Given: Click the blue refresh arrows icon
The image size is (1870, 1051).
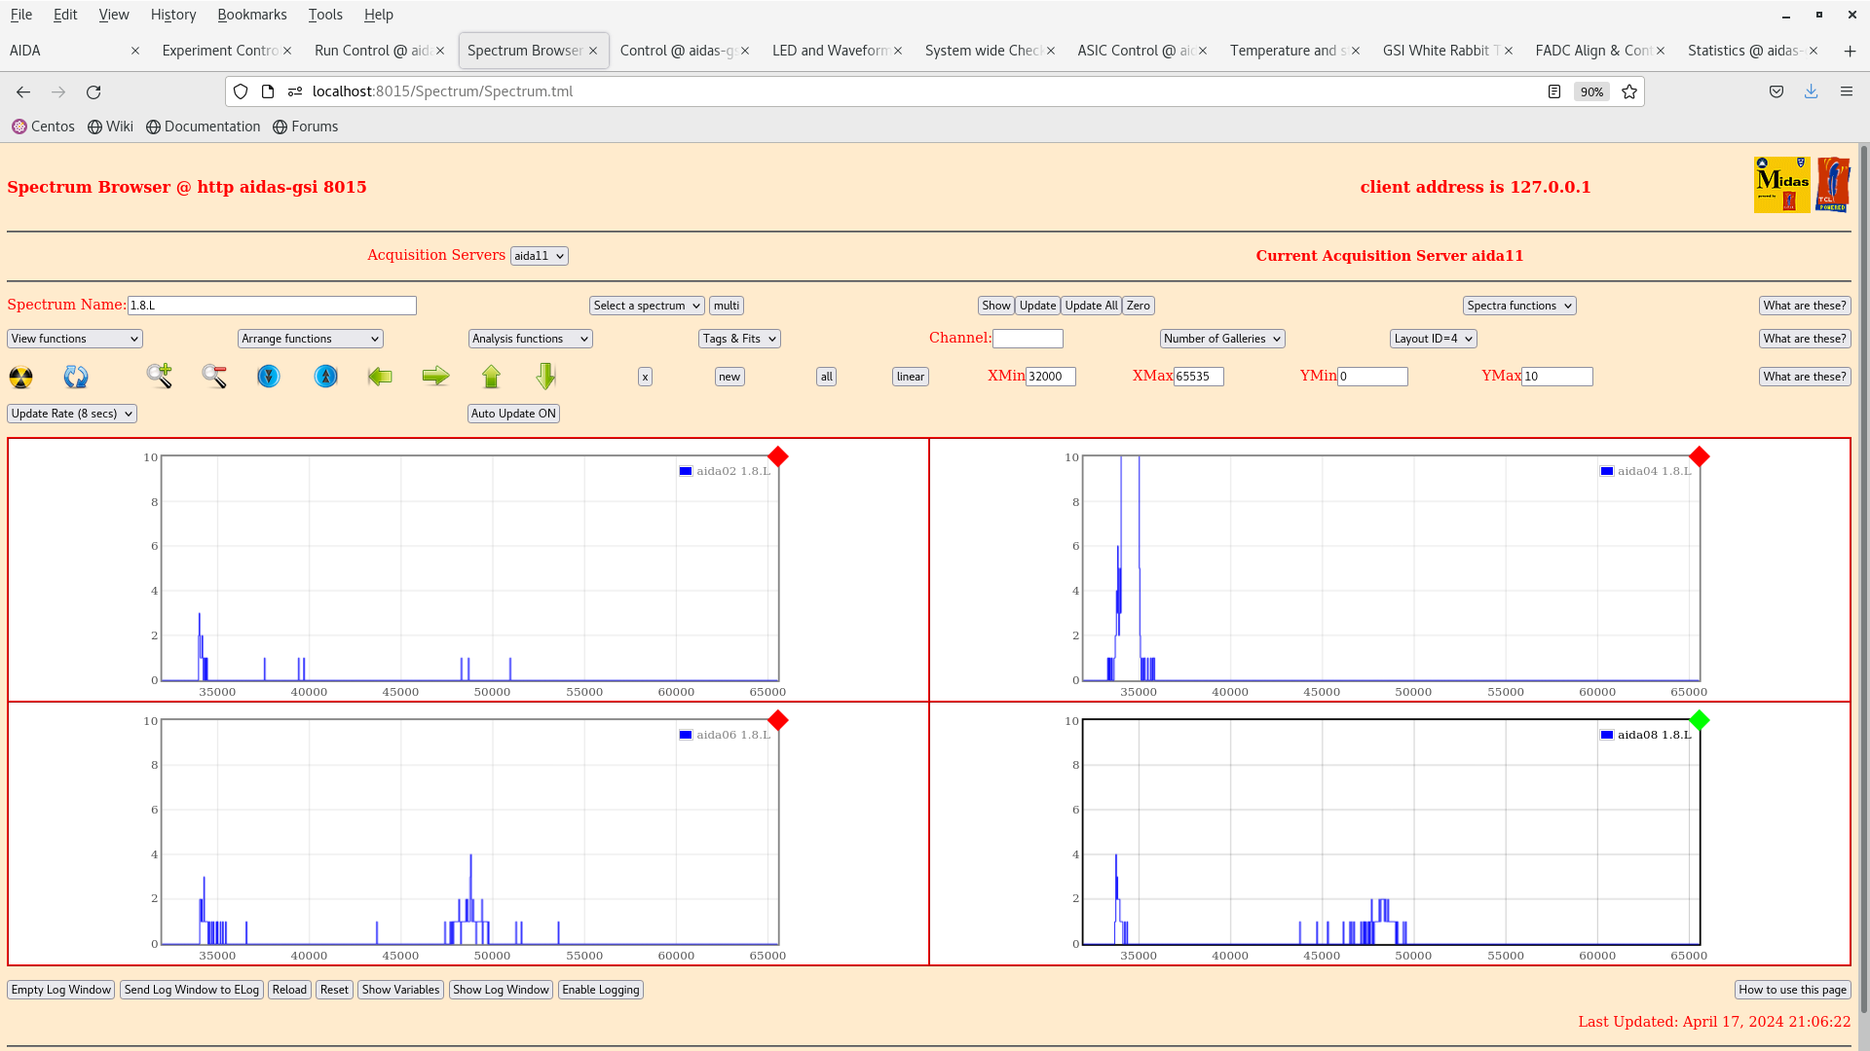Looking at the screenshot, I should (x=76, y=377).
